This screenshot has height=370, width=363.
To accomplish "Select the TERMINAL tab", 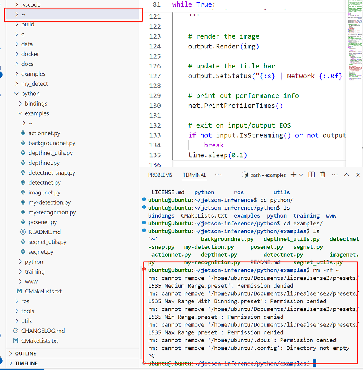I will click(195, 175).
